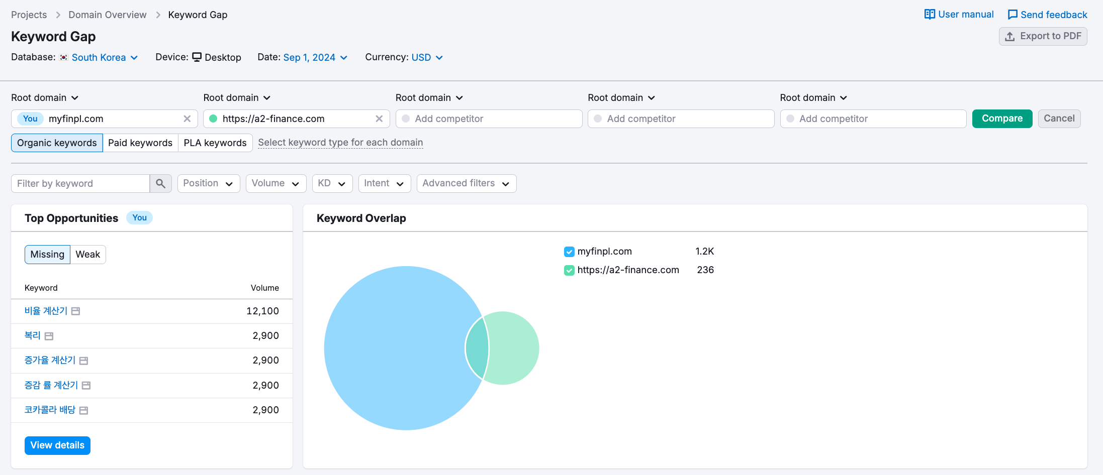Select the PLA keywords tab

[215, 143]
